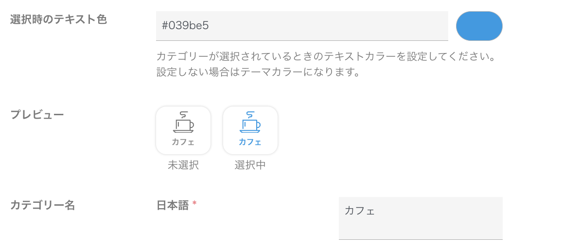Select the unselected カフェ preview card
Screen dimensions: 562x251
click(183, 130)
